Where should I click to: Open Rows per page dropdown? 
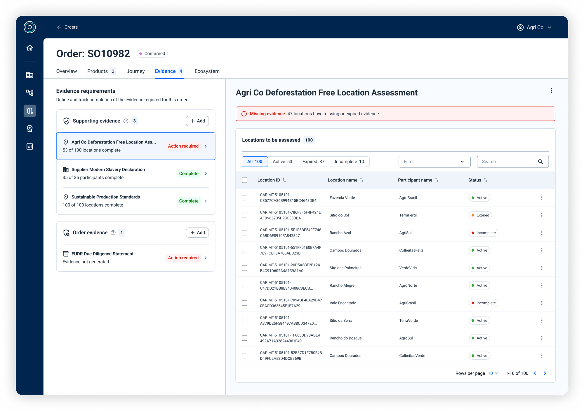tap(493, 373)
